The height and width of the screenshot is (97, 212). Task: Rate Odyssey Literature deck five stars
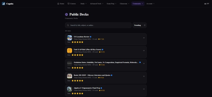tap(82, 81)
